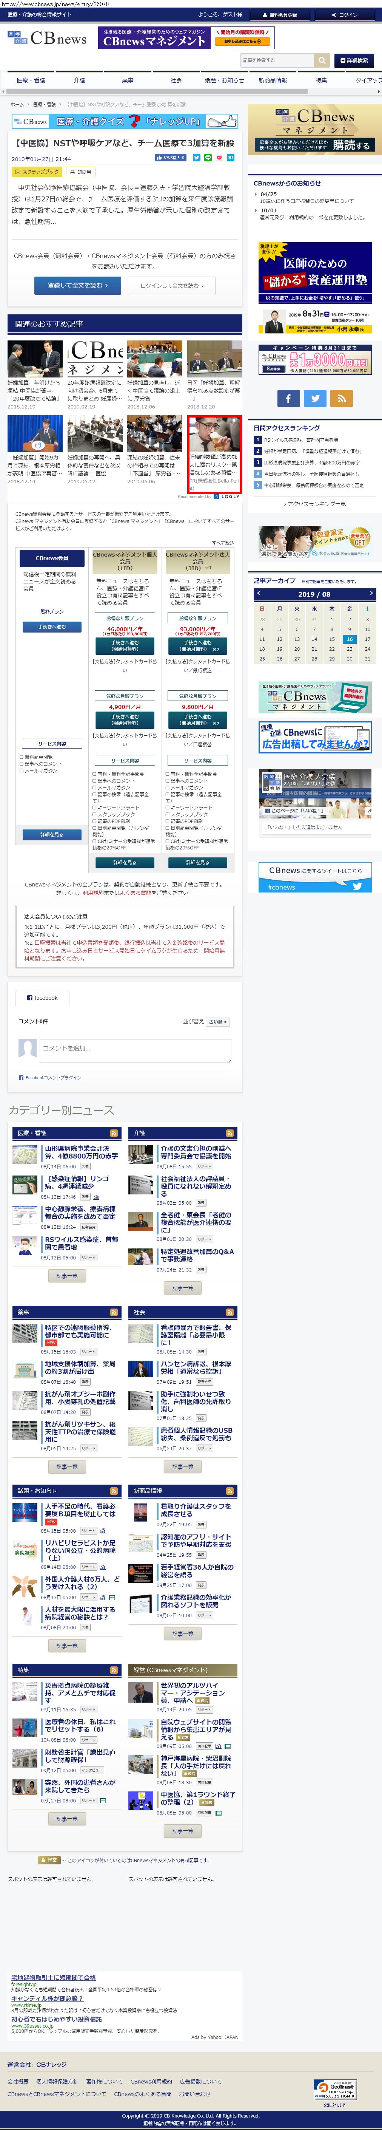This screenshot has height=2130, width=382.
Task: Click the 印刷用 print button
Action: click(x=82, y=172)
